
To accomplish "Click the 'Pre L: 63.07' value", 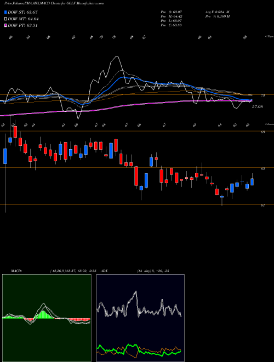I will click(172, 20).
